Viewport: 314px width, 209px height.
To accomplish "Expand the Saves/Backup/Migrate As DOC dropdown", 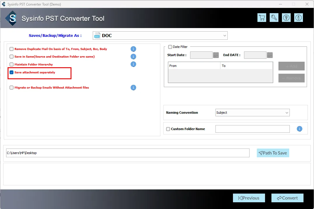I will click(160, 36).
